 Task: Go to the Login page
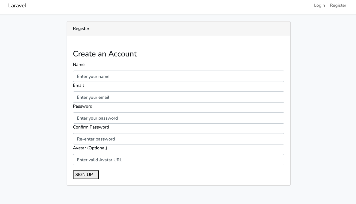tap(319, 6)
